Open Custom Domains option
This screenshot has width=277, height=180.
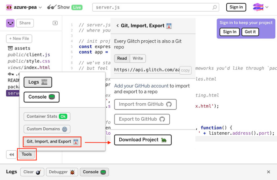[47, 129]
